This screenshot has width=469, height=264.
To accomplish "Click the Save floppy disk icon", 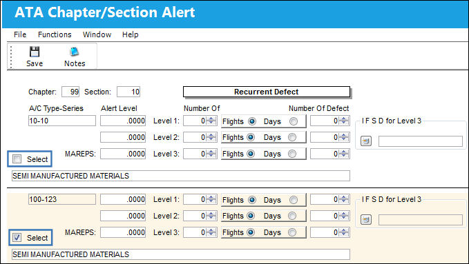I will [35, 52].
